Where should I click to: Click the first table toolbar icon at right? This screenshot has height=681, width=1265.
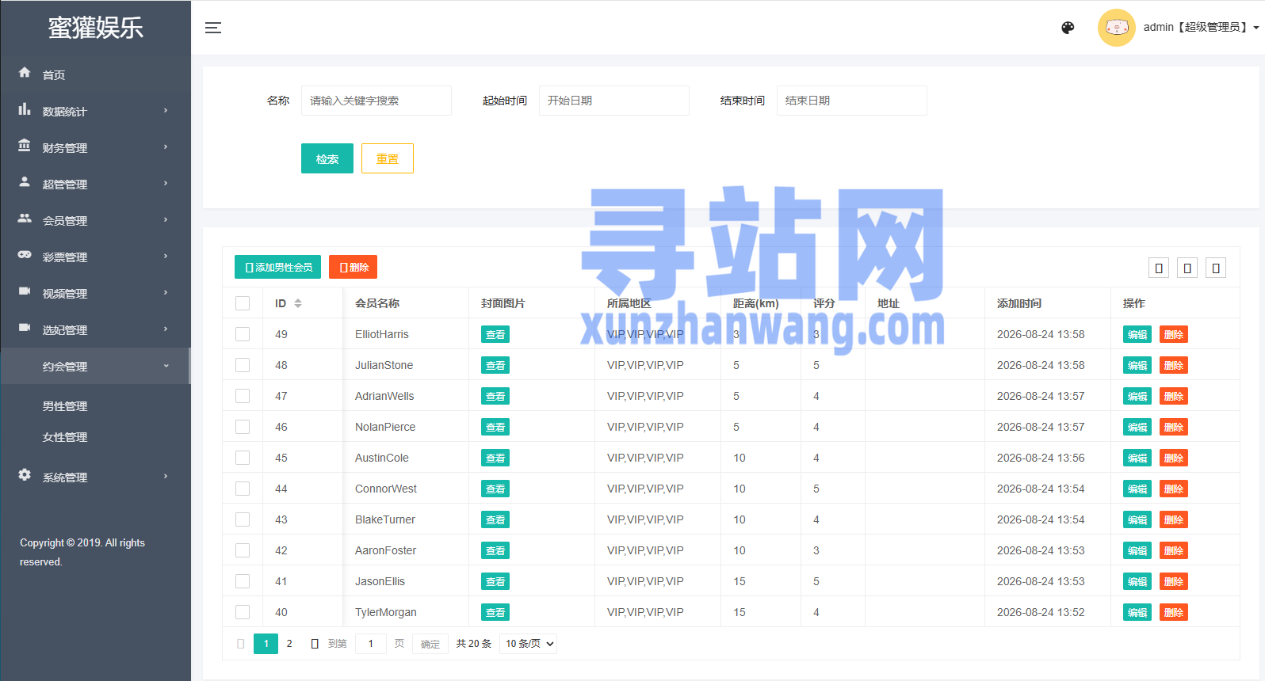pos(1159,268)
